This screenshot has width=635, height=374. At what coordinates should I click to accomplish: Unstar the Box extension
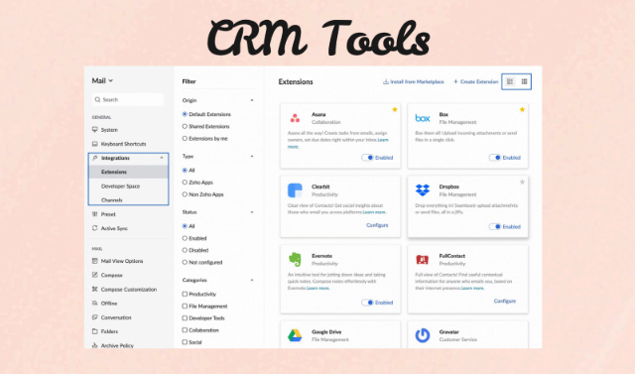coord(522,110)
